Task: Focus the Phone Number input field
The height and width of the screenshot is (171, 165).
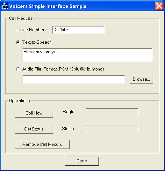Action: click(x=78, y=30)
